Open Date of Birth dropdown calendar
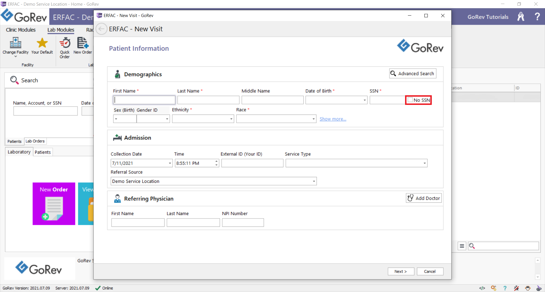545x292 pixels. (364, 100)
